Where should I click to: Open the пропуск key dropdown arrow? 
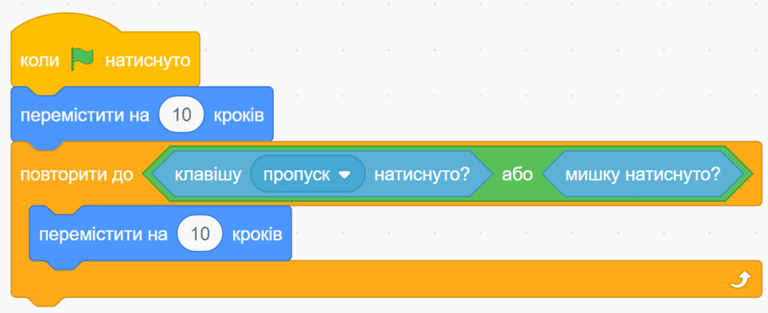[346, 175]
